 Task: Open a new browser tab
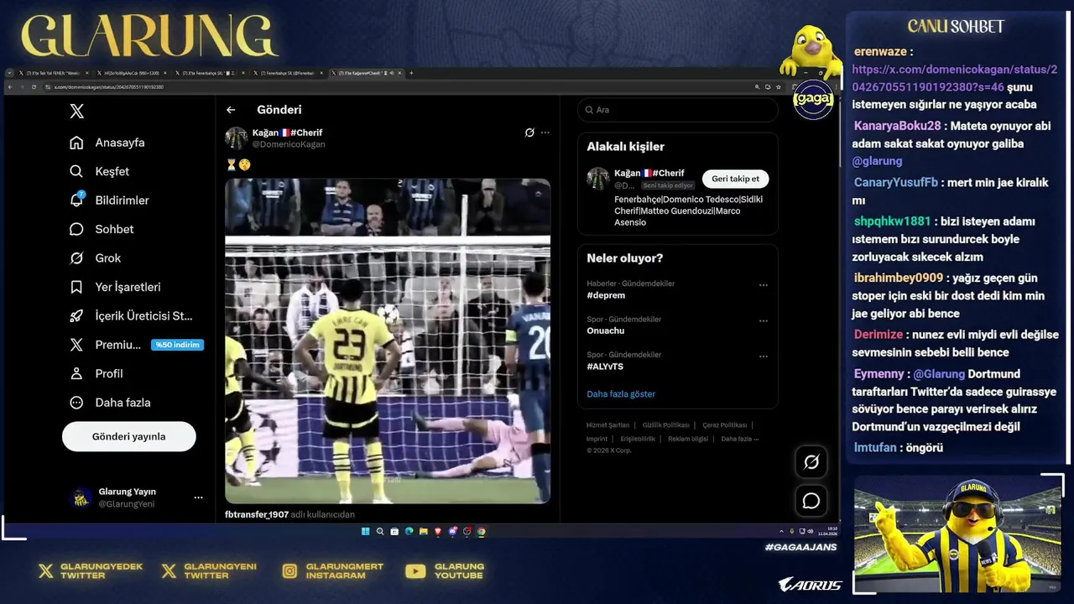411,73
